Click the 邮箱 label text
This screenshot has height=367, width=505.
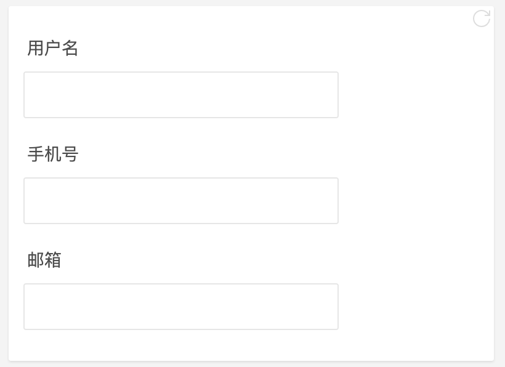(x=44, y=260)
